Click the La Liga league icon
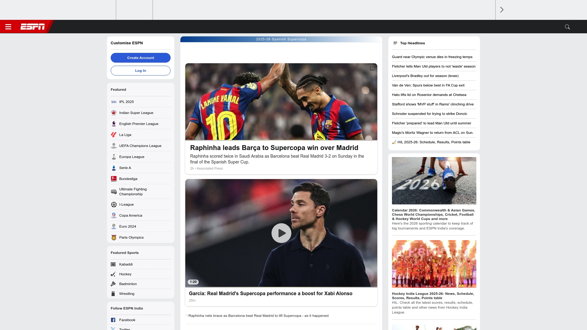 [x=114, y=135]
